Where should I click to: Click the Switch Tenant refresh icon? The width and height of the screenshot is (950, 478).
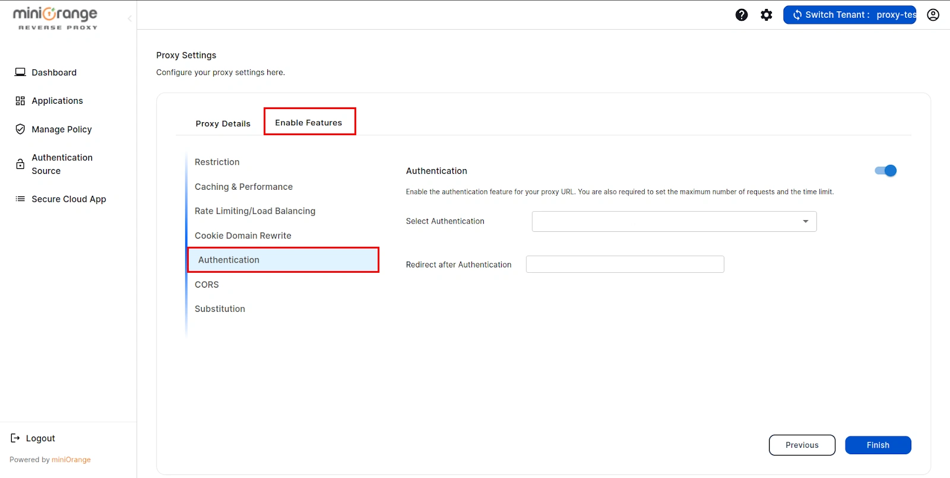pos(797,15)
